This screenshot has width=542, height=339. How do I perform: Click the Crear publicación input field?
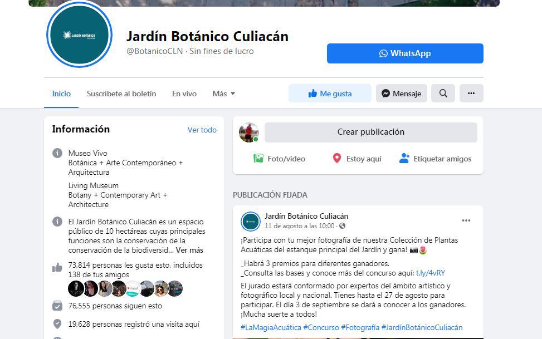tap(371, 132)
